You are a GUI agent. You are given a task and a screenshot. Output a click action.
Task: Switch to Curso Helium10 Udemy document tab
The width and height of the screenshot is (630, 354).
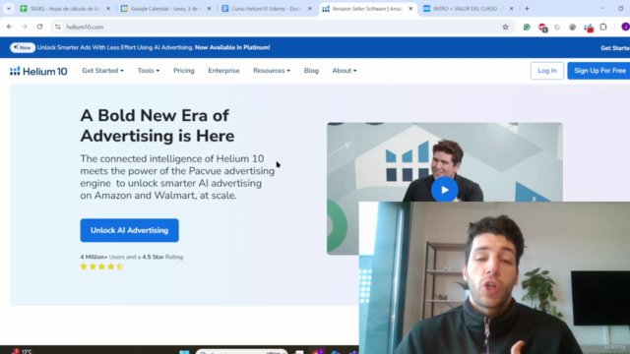[x=267, y=9]
